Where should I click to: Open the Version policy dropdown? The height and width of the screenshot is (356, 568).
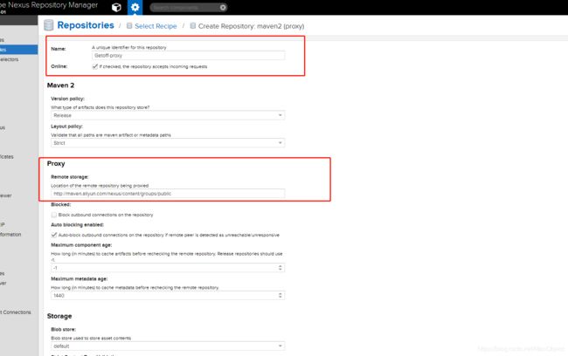point(168,115)
